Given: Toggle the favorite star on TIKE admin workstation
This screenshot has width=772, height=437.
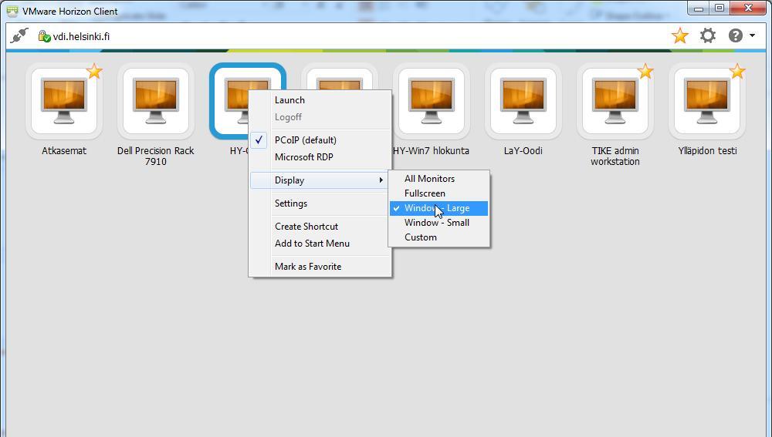Looking at the screenshot, I should [645, 71].
